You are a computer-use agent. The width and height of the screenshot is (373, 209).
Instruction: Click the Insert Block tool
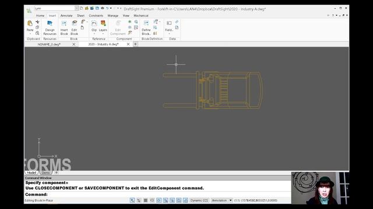[x=64, y=27]
